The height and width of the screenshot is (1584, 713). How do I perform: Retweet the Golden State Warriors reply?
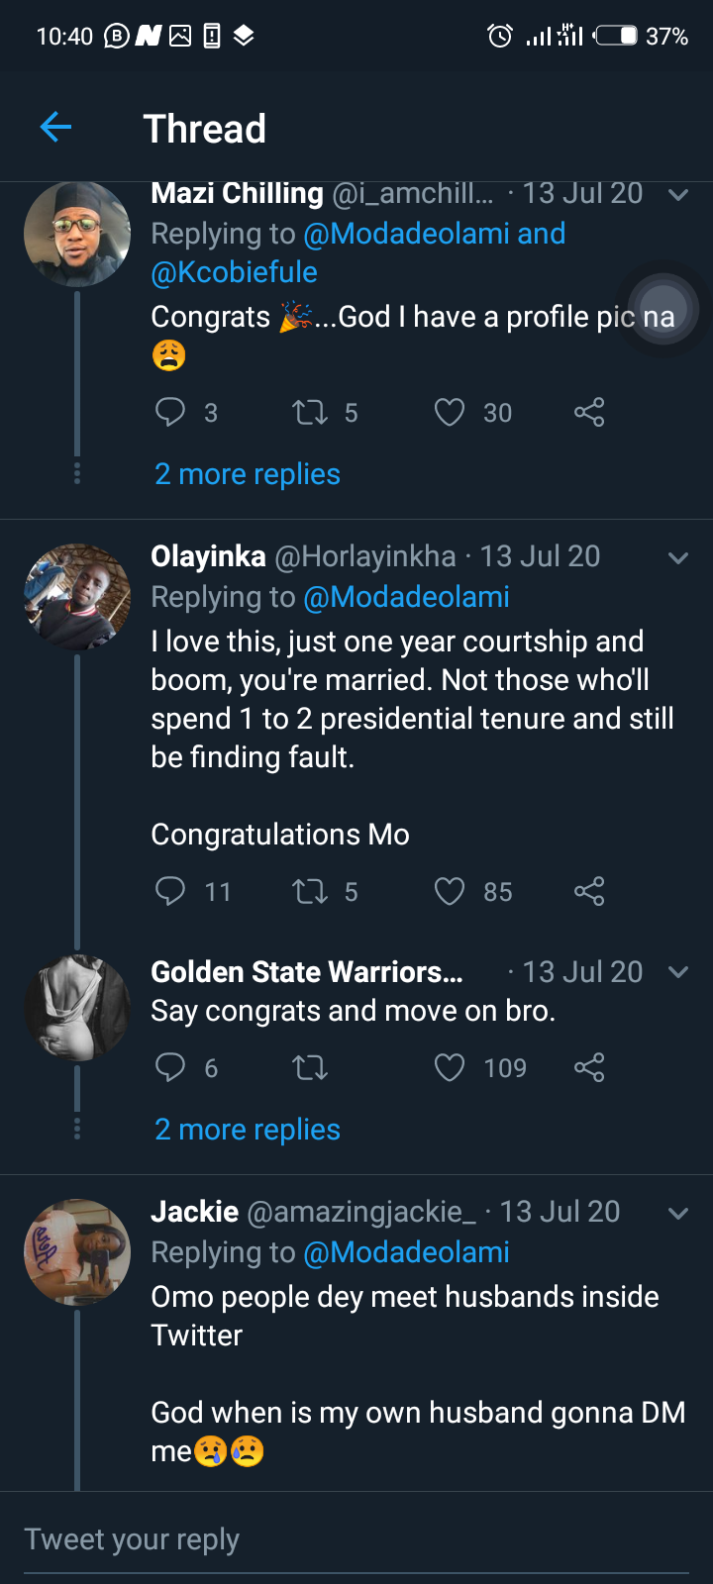point(310,1067)
